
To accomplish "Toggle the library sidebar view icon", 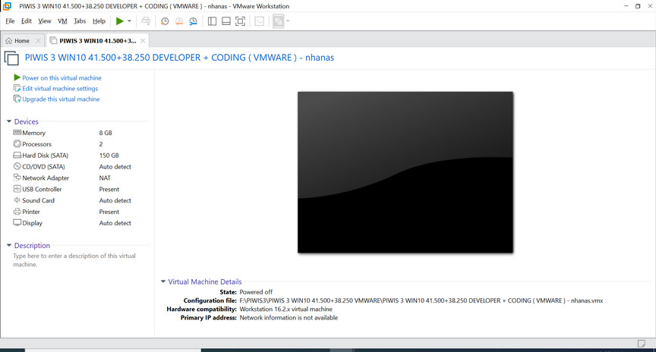I will coord(212,21).
